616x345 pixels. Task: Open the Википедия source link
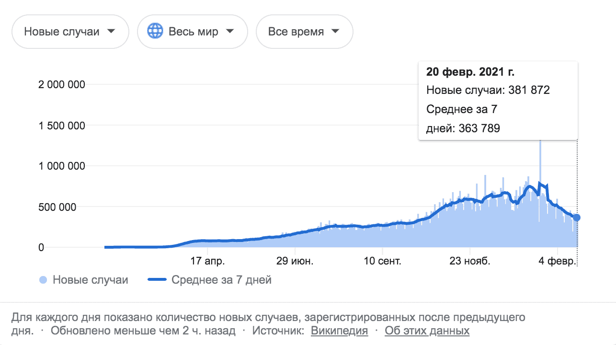[x=339, y=331]
